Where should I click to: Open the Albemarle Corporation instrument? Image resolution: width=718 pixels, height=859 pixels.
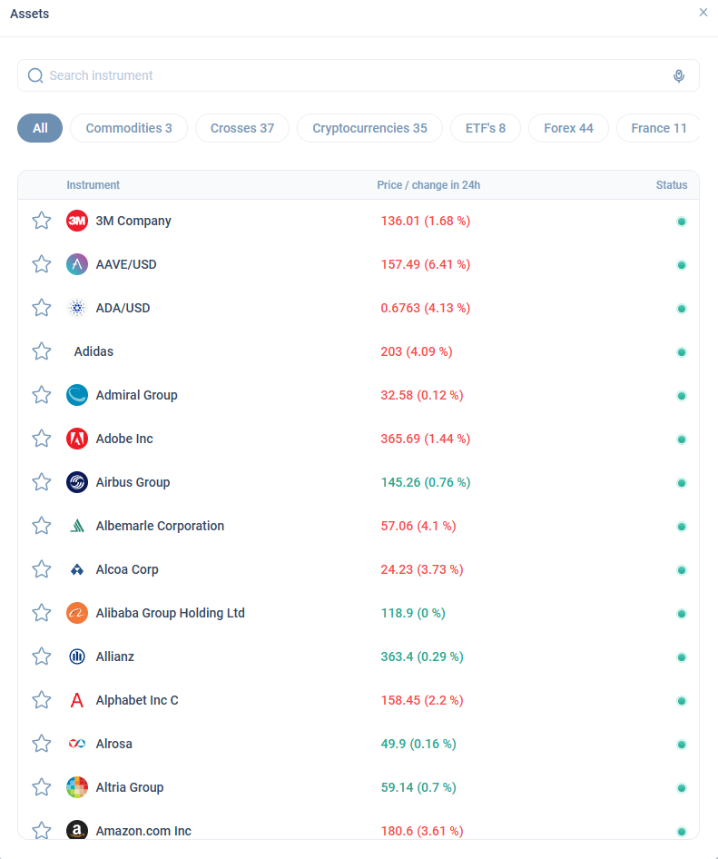[x=160, y=526]
